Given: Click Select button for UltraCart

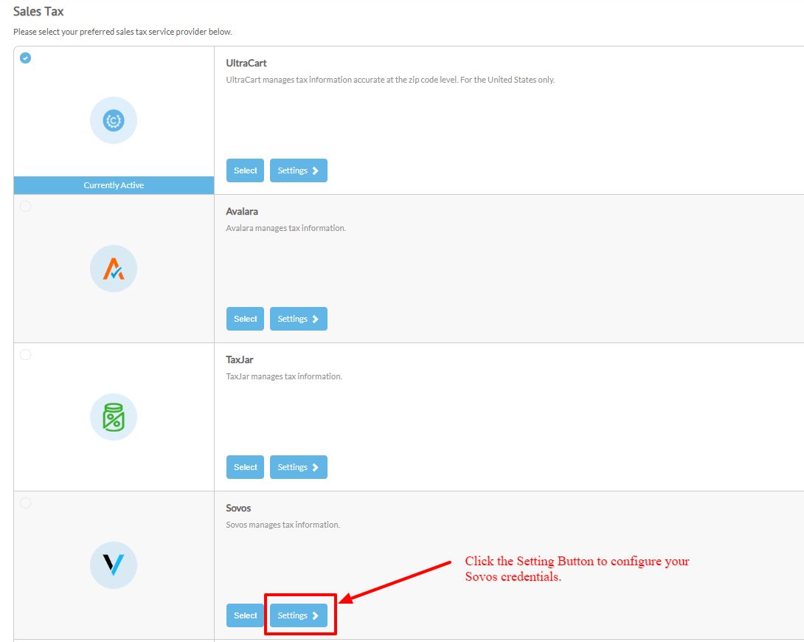Looking at the screenshot, I should coord(245,170).
